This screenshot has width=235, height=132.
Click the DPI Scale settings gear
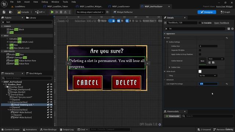tap(160, 125)
